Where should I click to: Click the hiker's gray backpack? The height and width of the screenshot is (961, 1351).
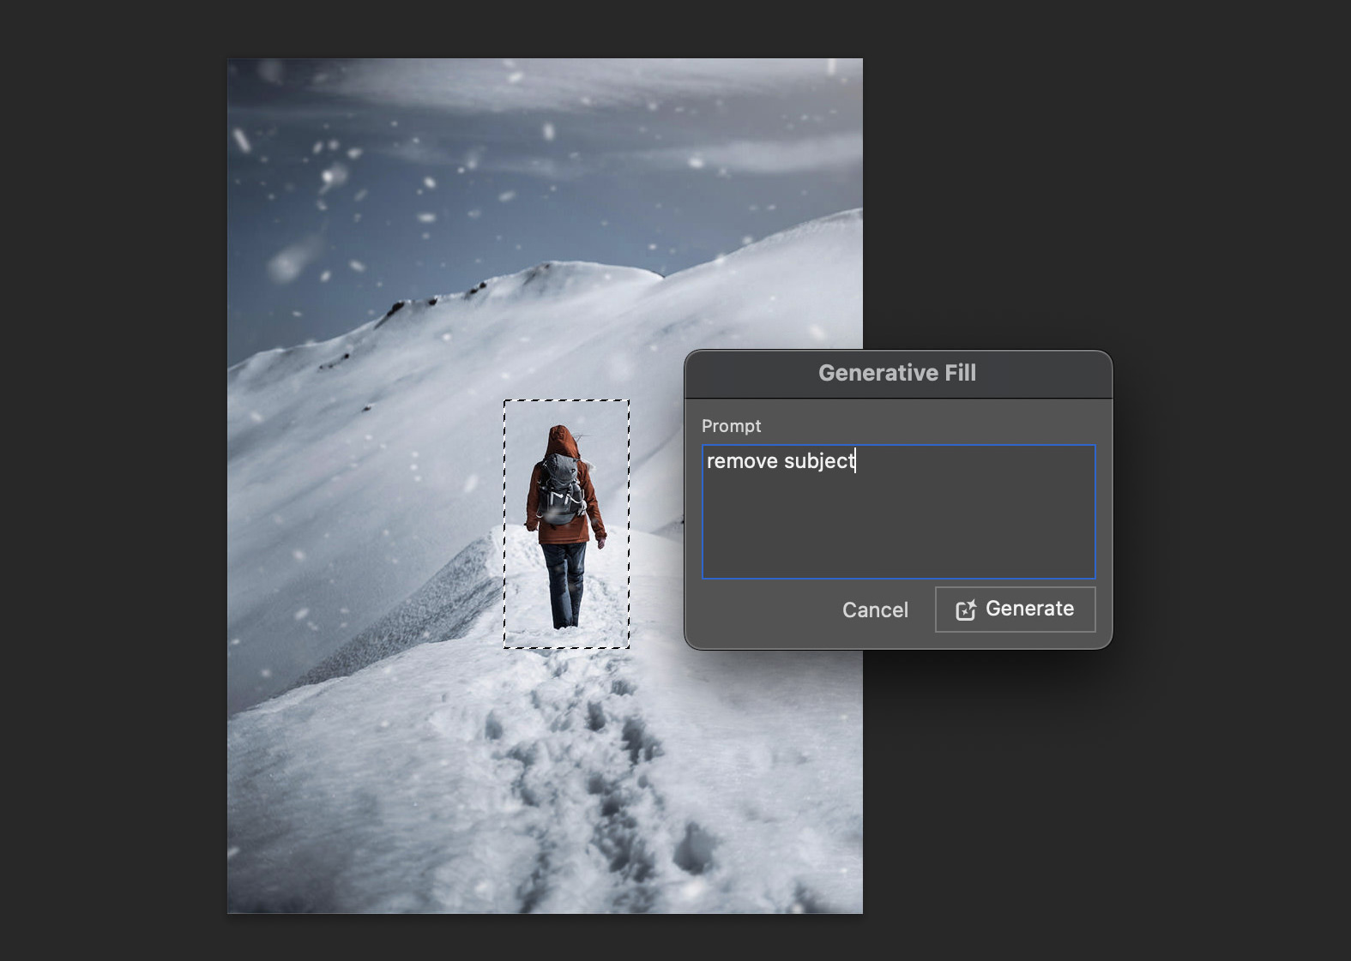pos(561,489)
